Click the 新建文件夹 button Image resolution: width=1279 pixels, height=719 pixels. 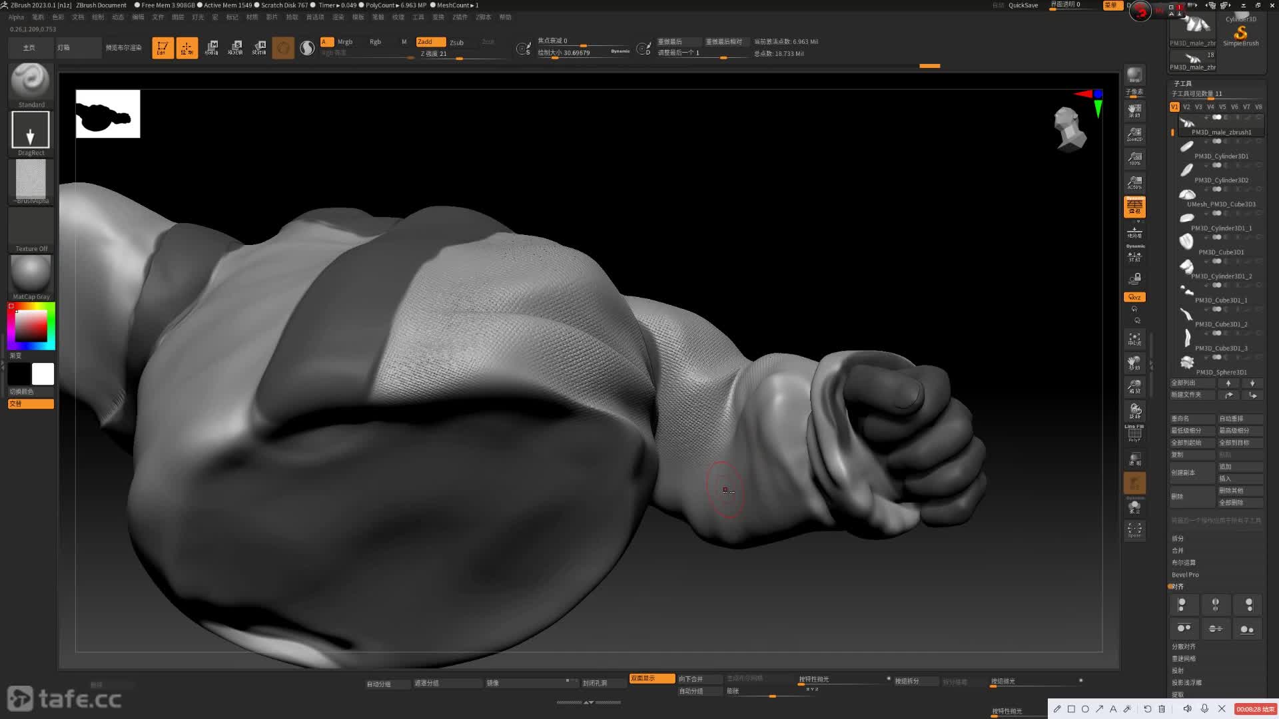click(x=1192, y=395)
